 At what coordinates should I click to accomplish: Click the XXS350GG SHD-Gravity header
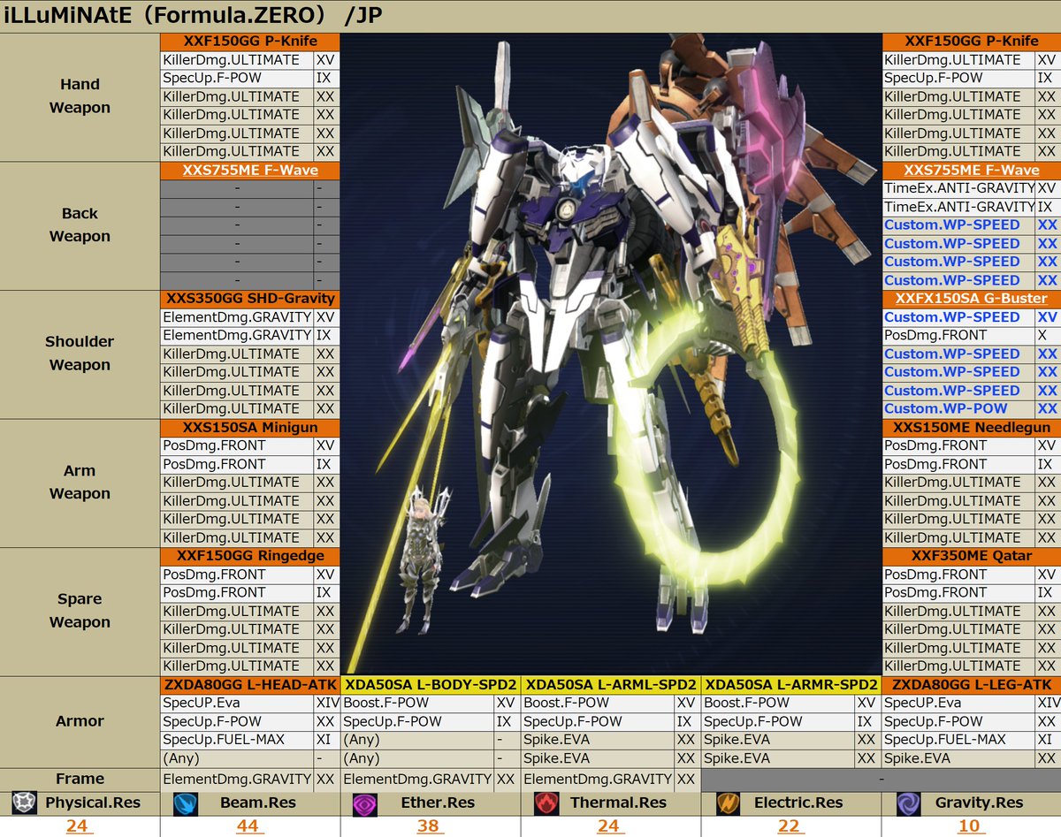(x=250, y=299)
